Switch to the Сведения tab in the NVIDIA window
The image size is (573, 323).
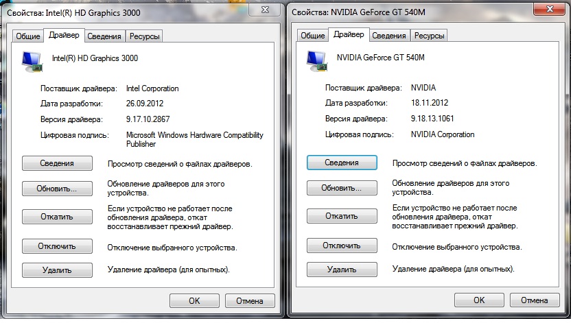coord(389,36)
